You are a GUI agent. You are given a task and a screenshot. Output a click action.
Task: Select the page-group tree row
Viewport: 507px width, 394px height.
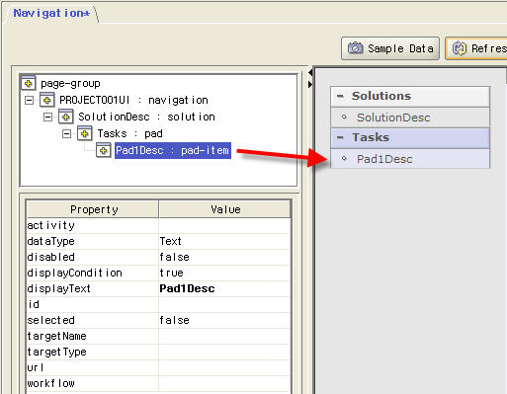[x=70, y=83]
